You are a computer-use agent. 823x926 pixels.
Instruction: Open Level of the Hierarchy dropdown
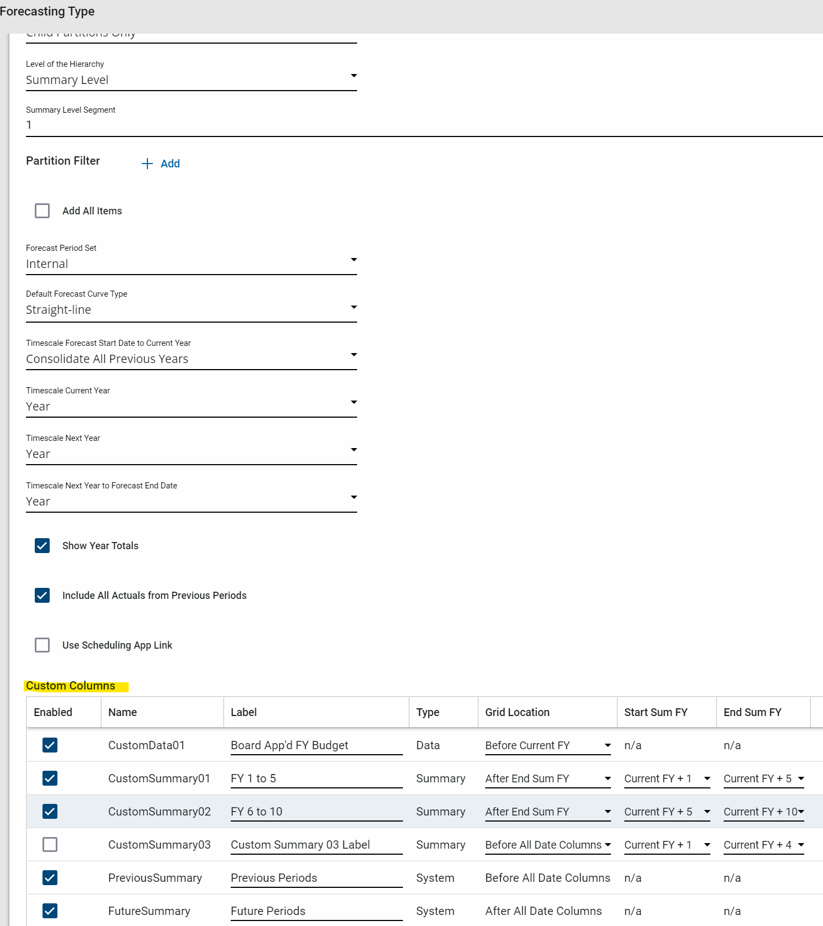(191, 80)
